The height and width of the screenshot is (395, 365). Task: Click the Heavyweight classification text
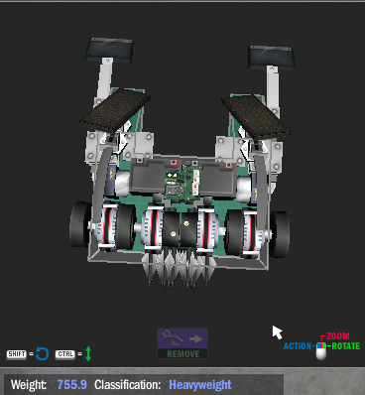point(200,385)
